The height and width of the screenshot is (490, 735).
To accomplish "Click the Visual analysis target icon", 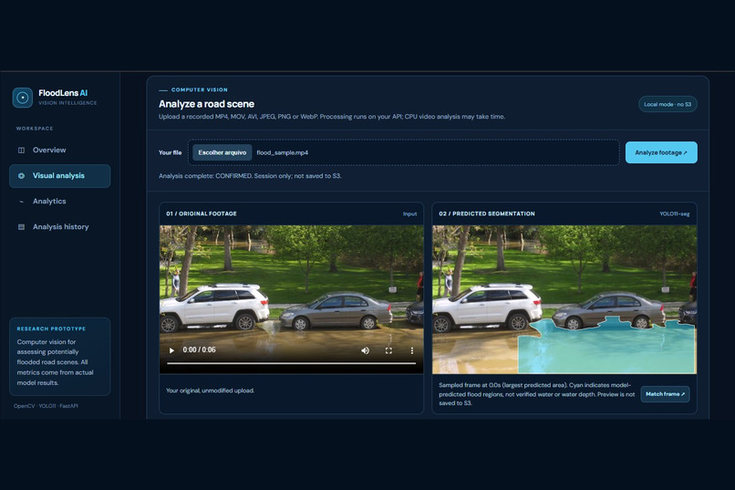I will (21, 176).
